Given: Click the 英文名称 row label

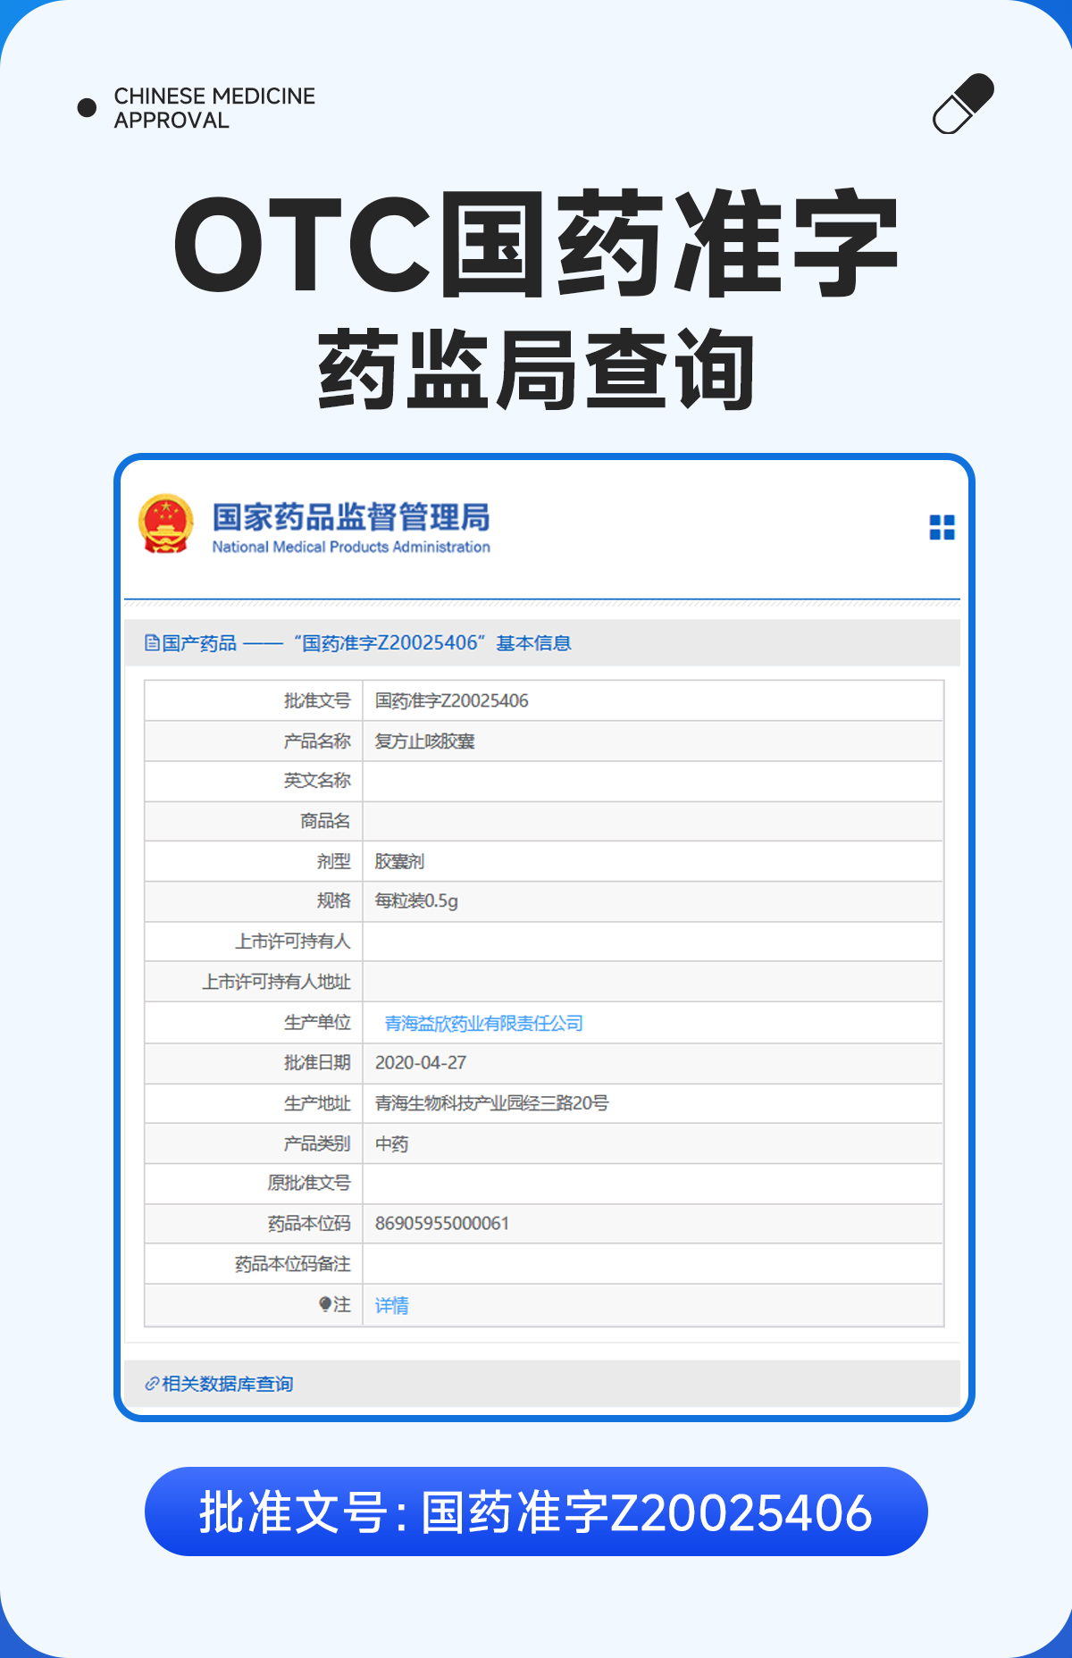Looking at the screenshot, I should click(x=317, y=780).
